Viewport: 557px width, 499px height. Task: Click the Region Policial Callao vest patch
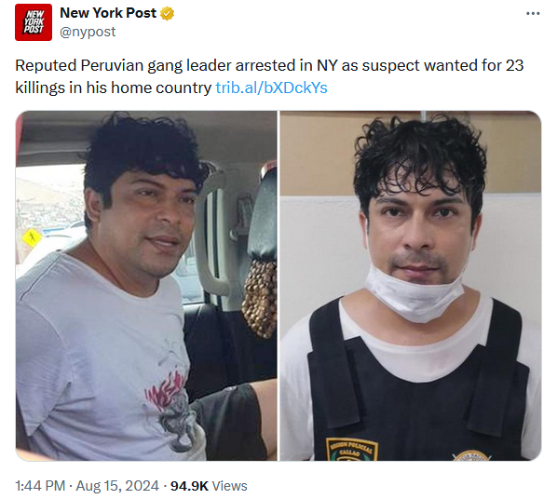click(352, 450)
